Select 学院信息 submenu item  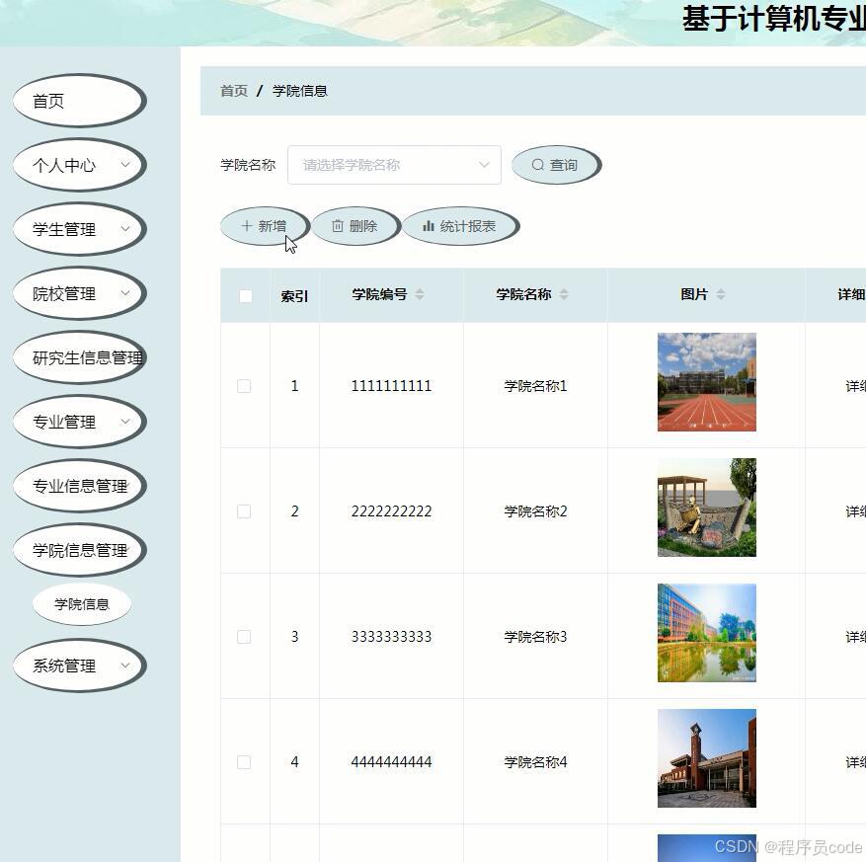pyautogui.click(x=82, y=604)
